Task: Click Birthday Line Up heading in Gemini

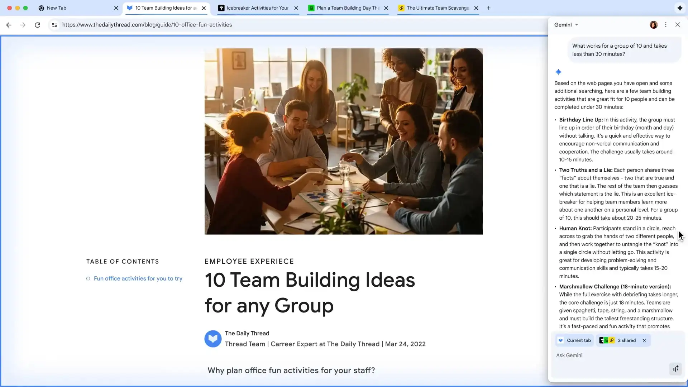Action: coord(581,120)
